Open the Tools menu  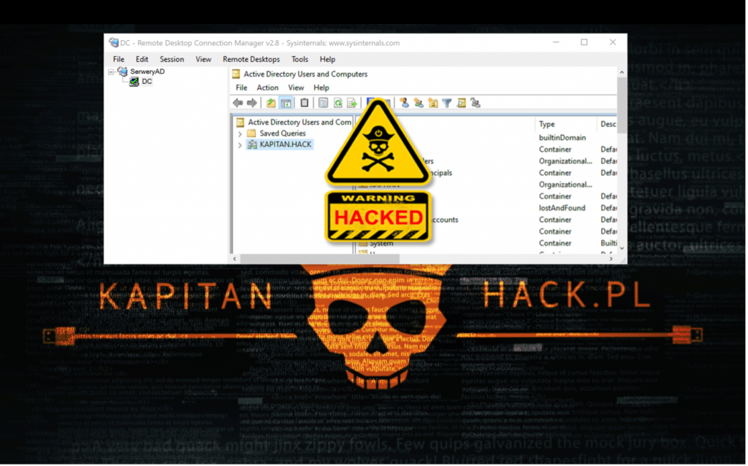coord(300,60)
